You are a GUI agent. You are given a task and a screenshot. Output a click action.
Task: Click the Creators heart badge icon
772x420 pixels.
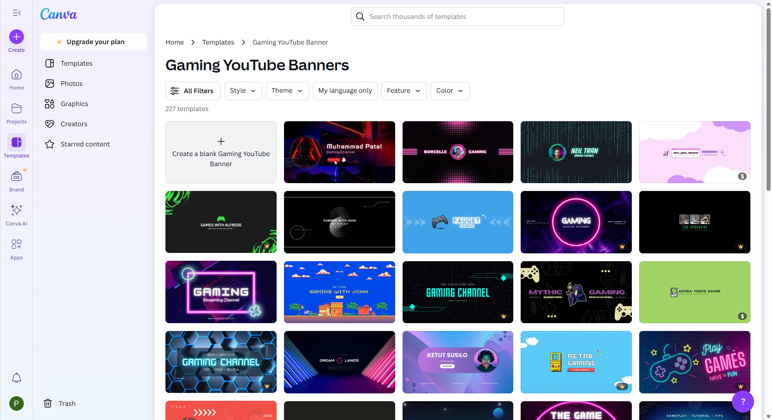click(x=50, y=124)
